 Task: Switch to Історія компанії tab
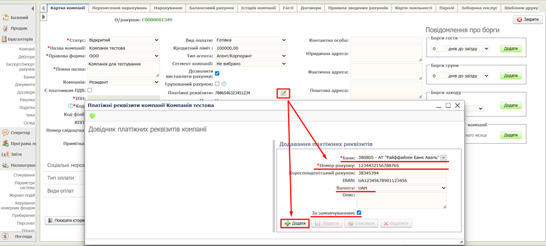pyautogui.click(x=259, y=7)
